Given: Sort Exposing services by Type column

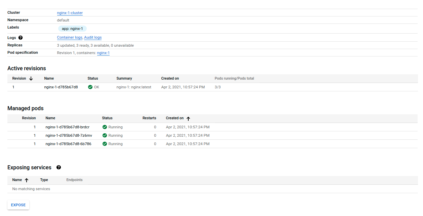Looking at the screenshot, I should [x=44, y=180].
